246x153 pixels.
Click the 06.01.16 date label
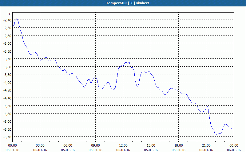point(234,150)
